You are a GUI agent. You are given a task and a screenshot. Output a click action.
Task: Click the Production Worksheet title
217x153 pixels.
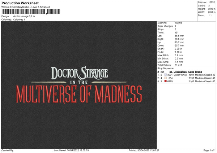coord(20,3)
